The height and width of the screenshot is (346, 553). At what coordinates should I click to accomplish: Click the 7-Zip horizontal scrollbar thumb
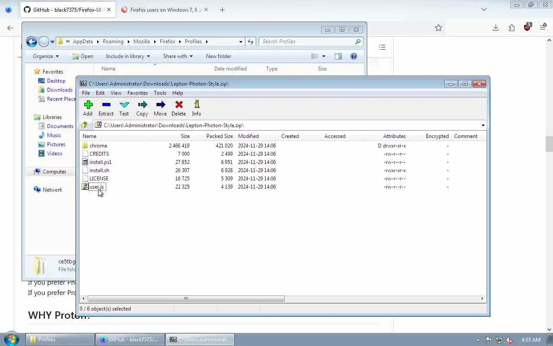click(186, 298)
